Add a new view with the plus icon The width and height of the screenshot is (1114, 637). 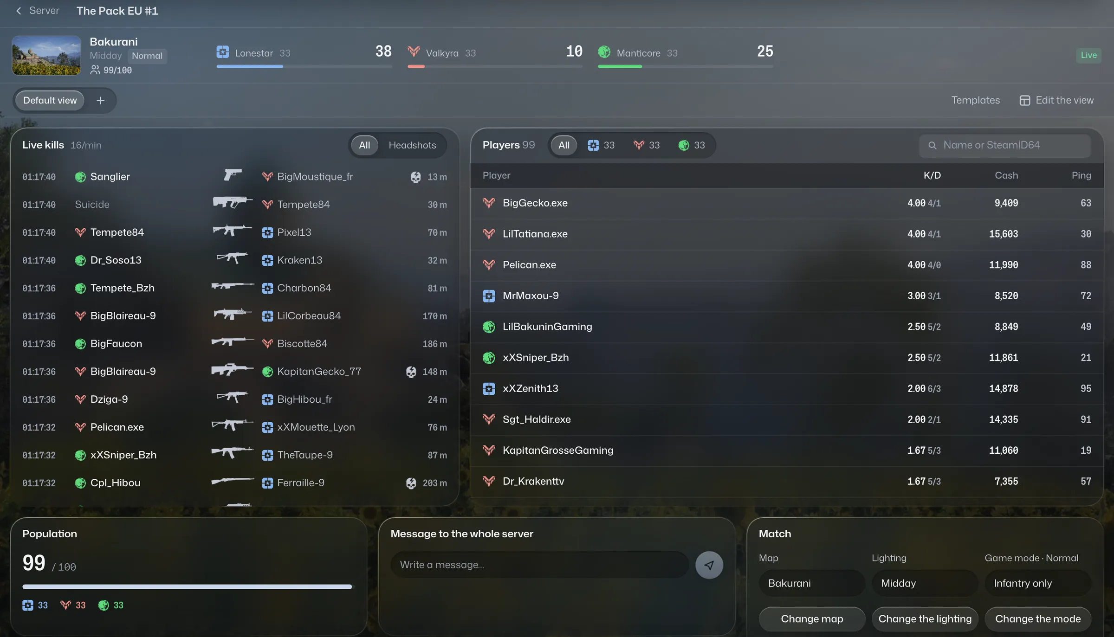click(x=100, y=100)
